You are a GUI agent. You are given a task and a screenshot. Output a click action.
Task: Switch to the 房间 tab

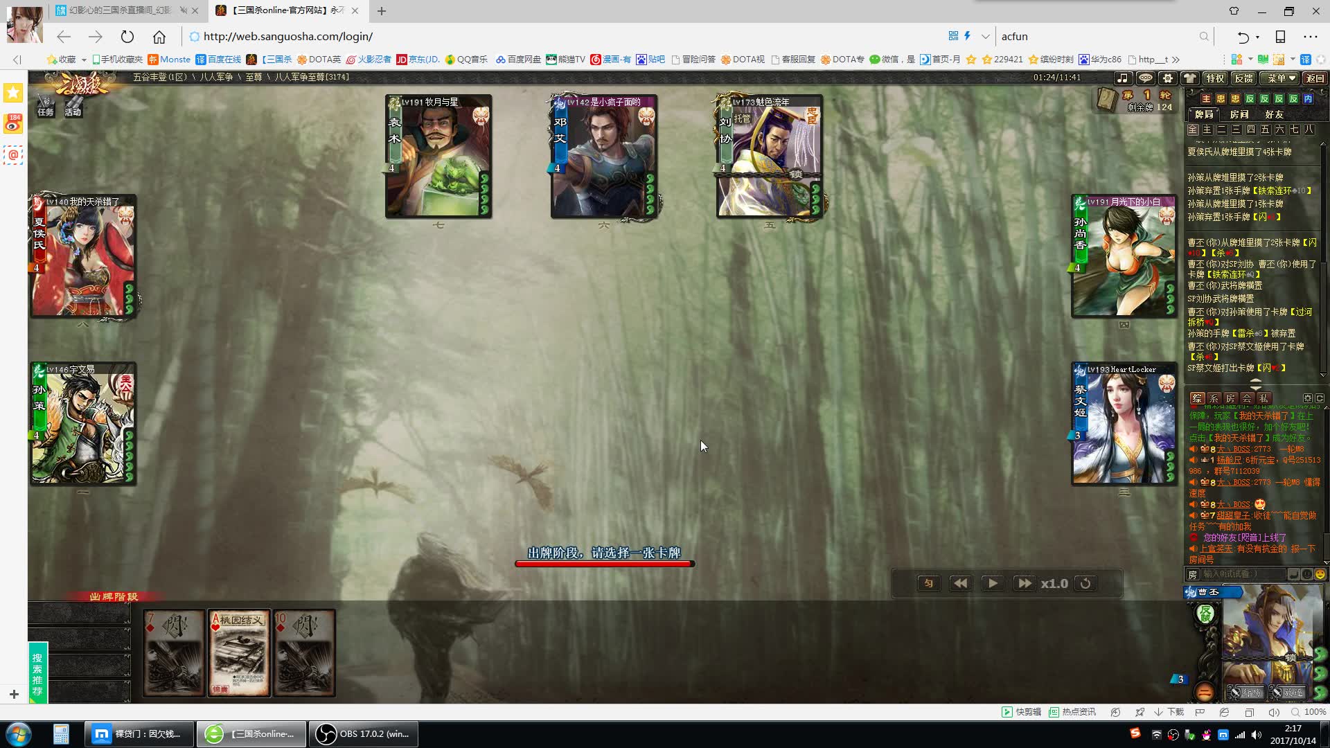coord(1239,114)
